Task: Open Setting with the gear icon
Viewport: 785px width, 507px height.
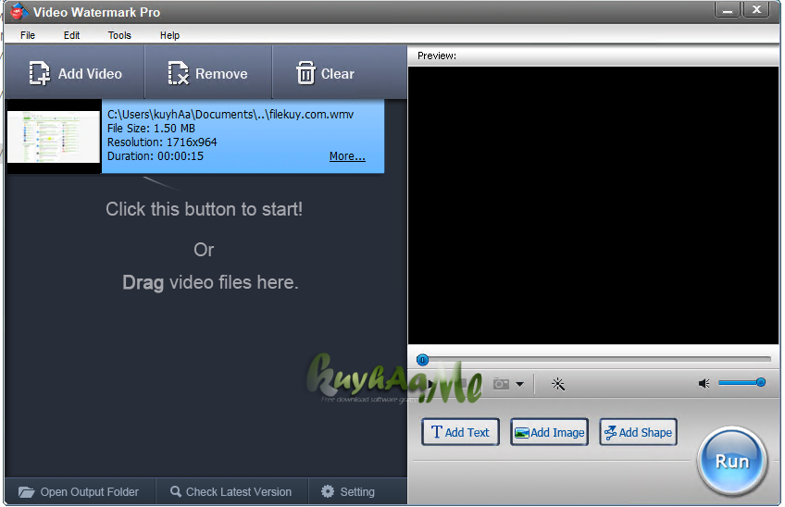Action: pyautogui.click(x=348, y=492)
